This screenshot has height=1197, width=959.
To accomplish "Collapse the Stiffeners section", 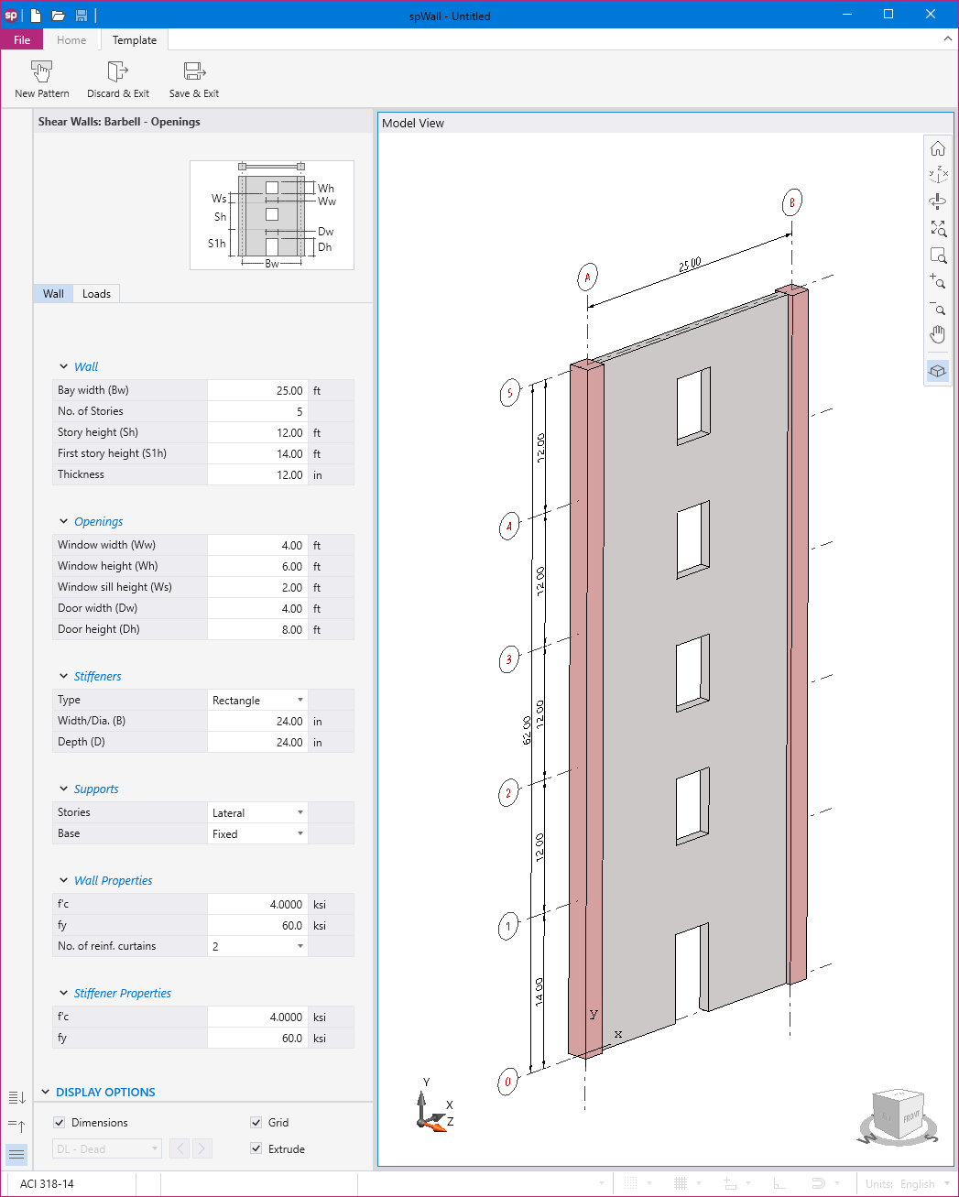I will click(63, 676).
